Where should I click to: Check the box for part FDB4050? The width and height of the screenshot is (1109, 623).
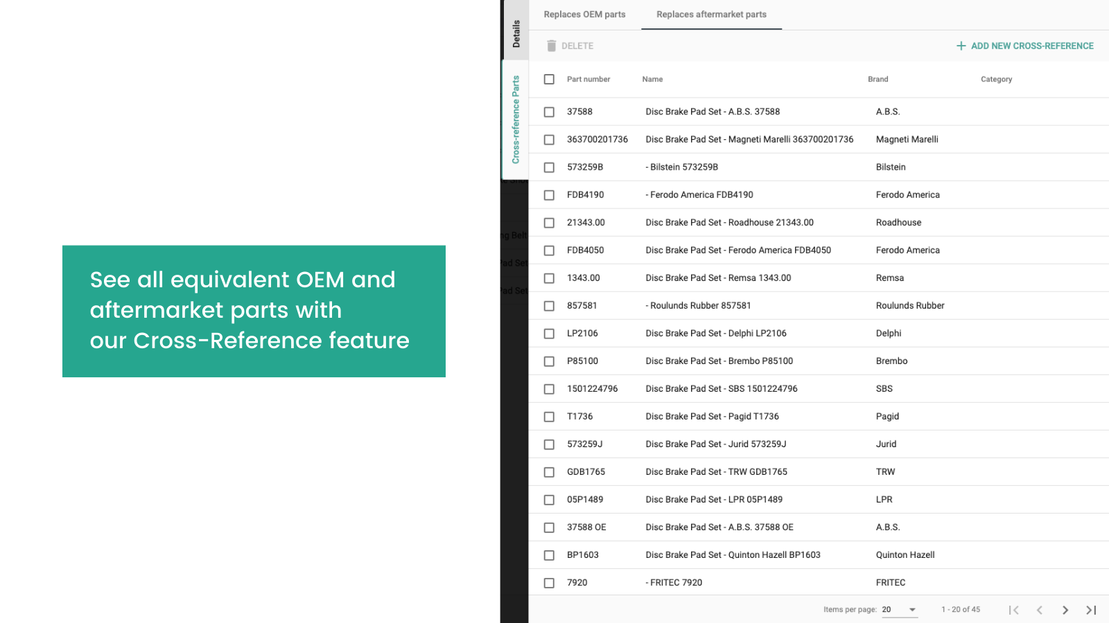point(549,250)
